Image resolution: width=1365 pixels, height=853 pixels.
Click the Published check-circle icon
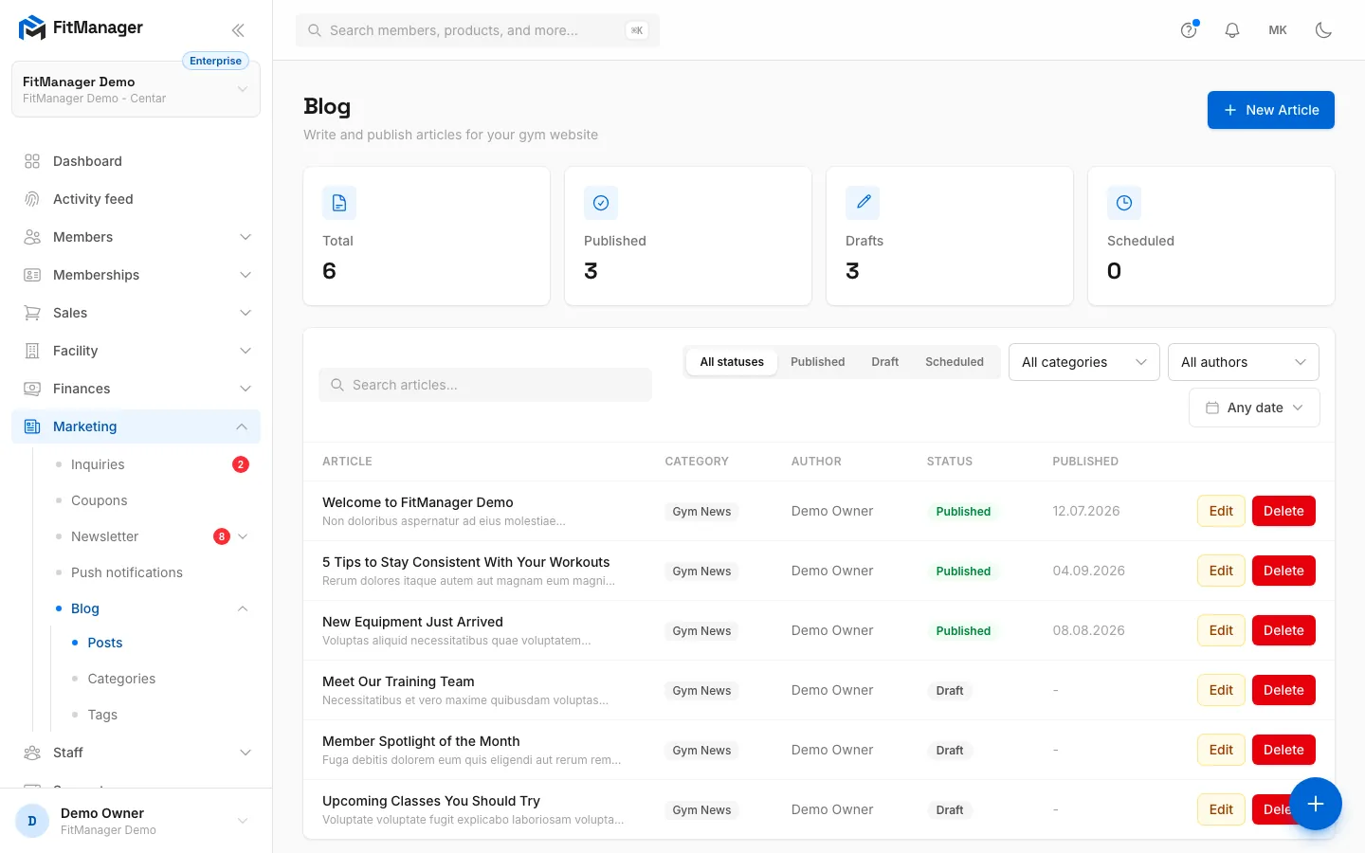(x=601, y=203)
